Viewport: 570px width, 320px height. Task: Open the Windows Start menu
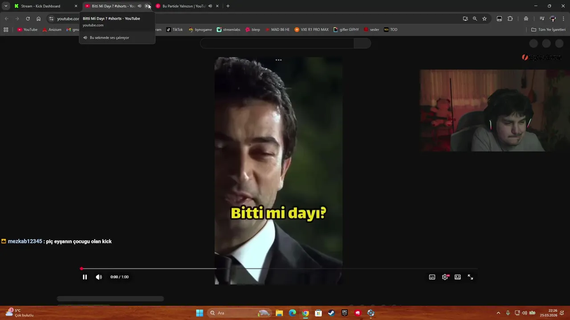199,313
